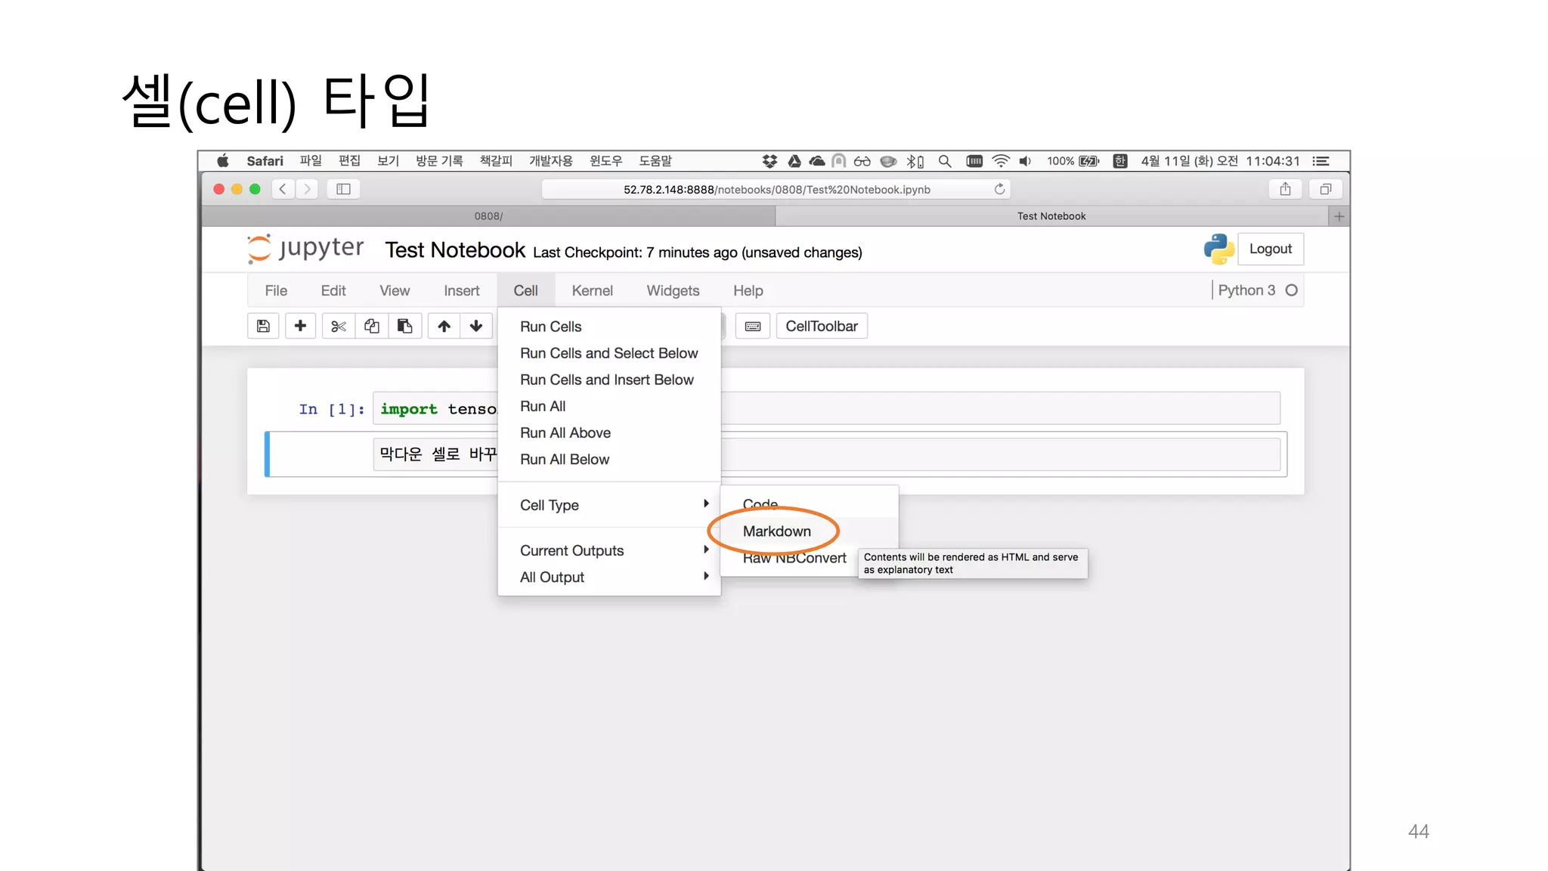Click the Jupyter logo
Viewport: 1548px width, 871px height.
(x=305, y=249)
